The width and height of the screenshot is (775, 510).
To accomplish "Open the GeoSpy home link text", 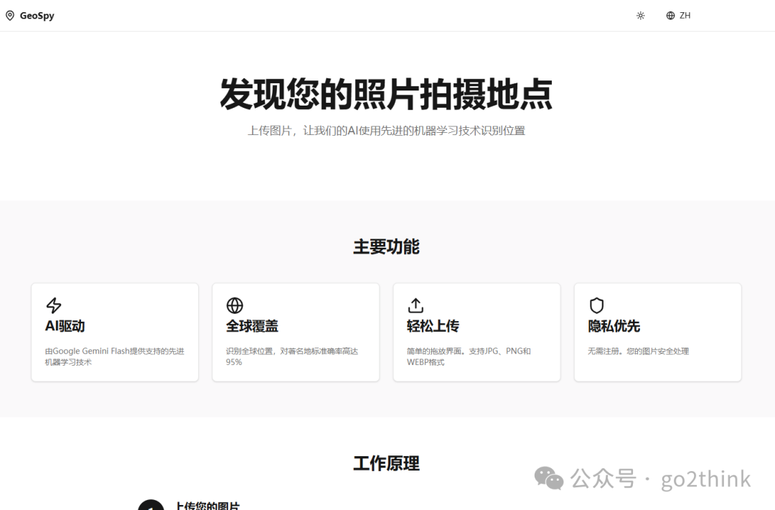I will (x=37, y=16).
